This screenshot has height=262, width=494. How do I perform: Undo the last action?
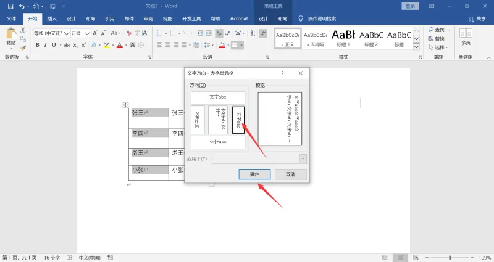tap(22, 6)
